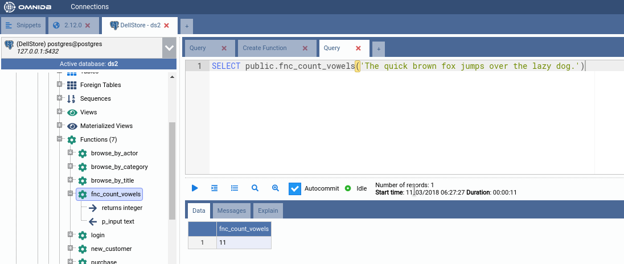Click the p_input text arrow icon
The width and height of the screenshot is (624, 264).
click(93, 221)
